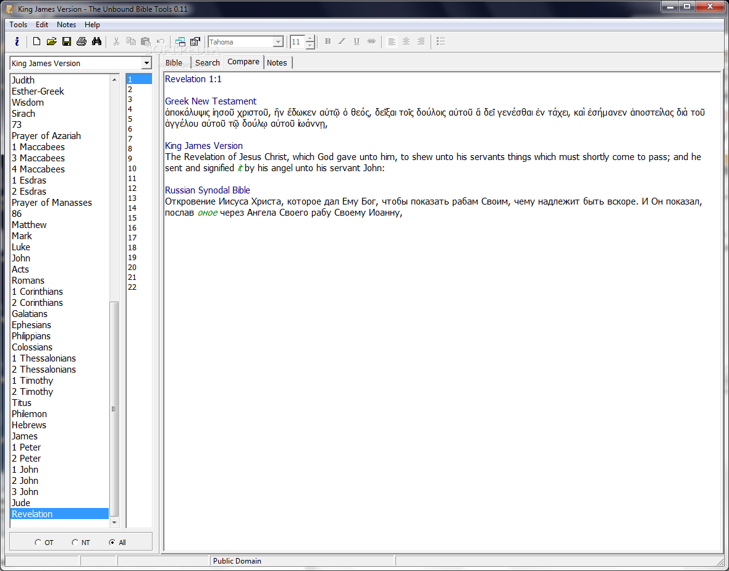Open the Tahoma font dropdown
Image resolution: width=729 pixels, height=571 pixels.
coord(278,42)
